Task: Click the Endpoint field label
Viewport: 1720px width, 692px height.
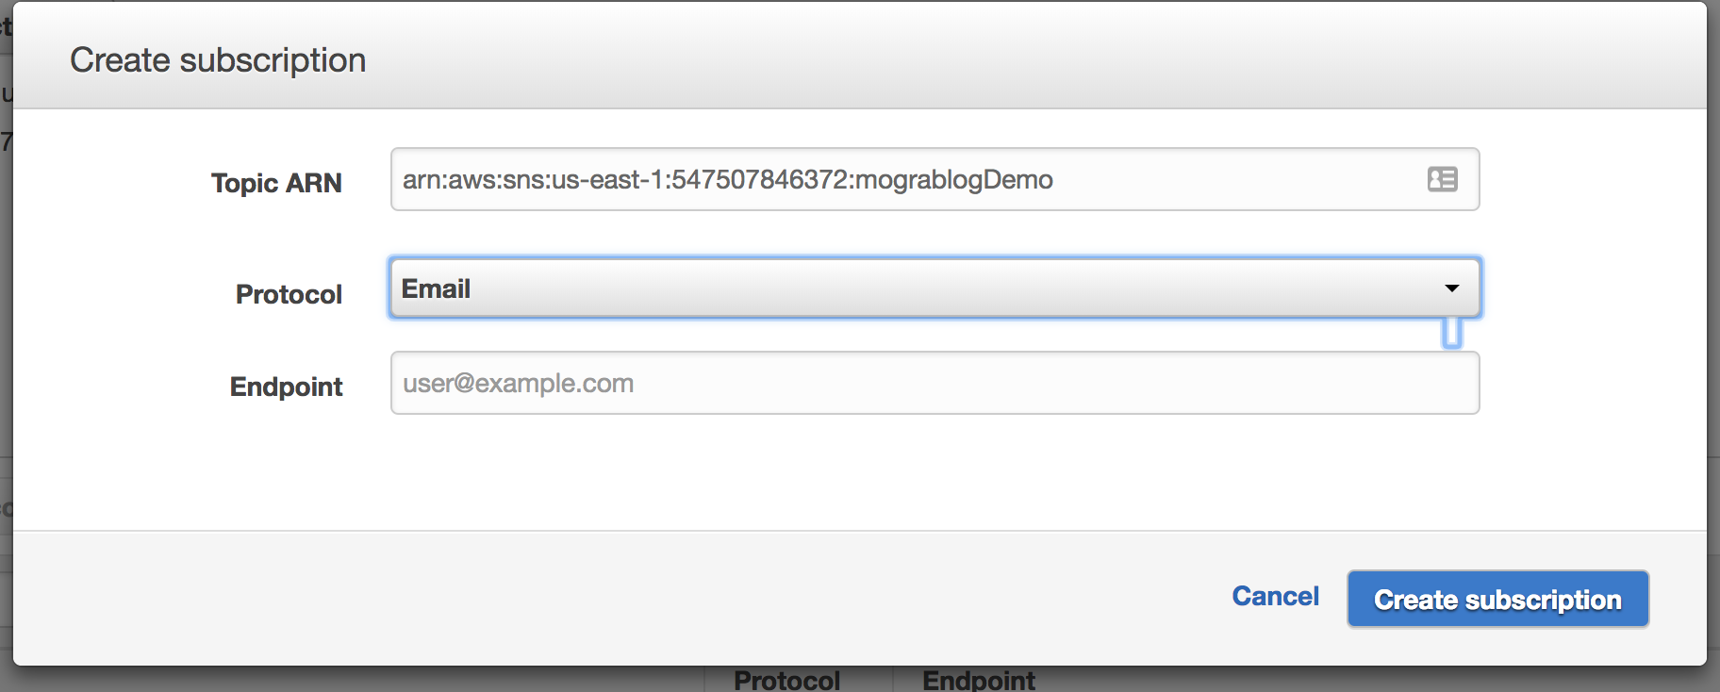Action: pyautogui.click(x=286, y=387)
